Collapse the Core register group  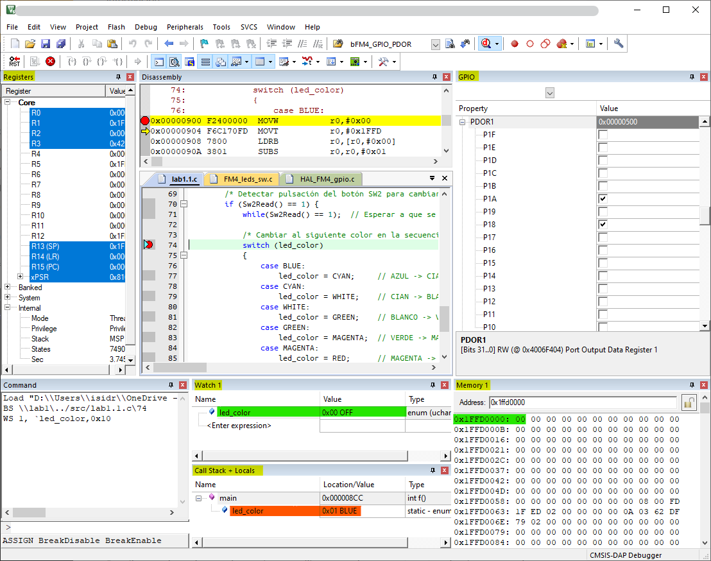[8, 103]
